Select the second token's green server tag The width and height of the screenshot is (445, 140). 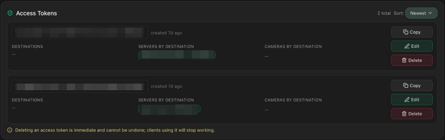click(169, 109)
